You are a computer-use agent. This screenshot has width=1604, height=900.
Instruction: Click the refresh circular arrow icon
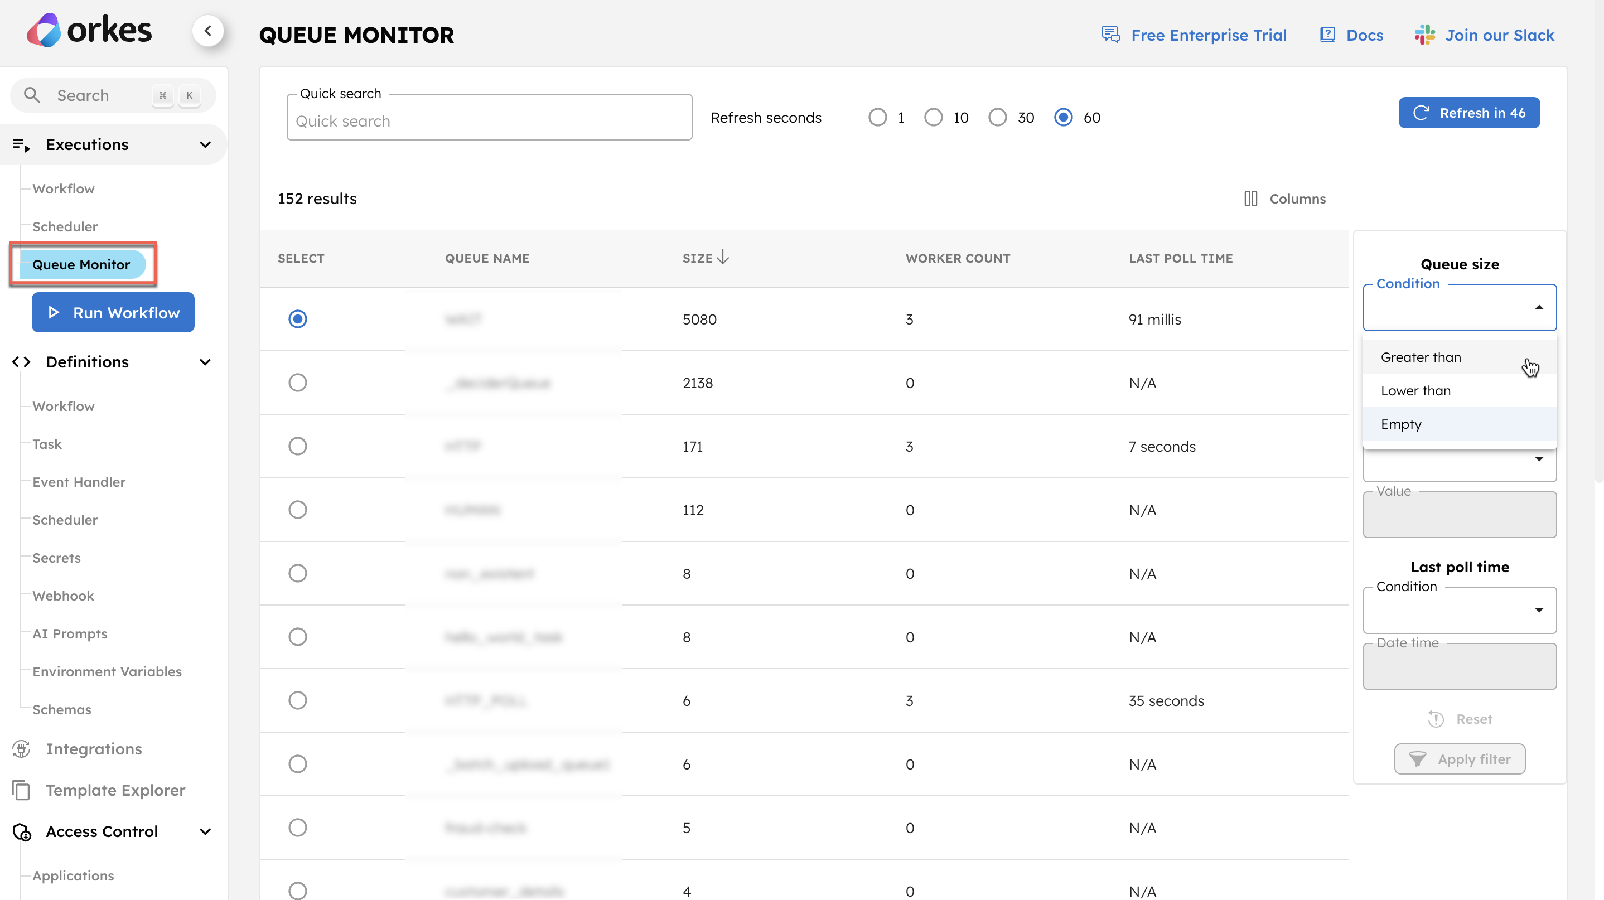(1421, 113)
